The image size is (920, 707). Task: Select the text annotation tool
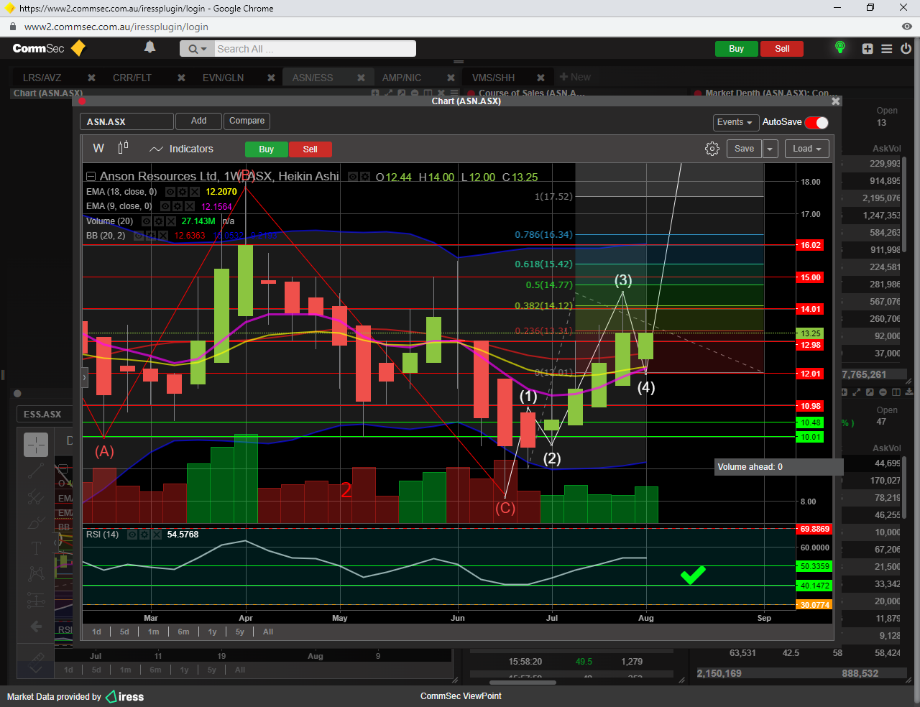[x=36, y=548]
